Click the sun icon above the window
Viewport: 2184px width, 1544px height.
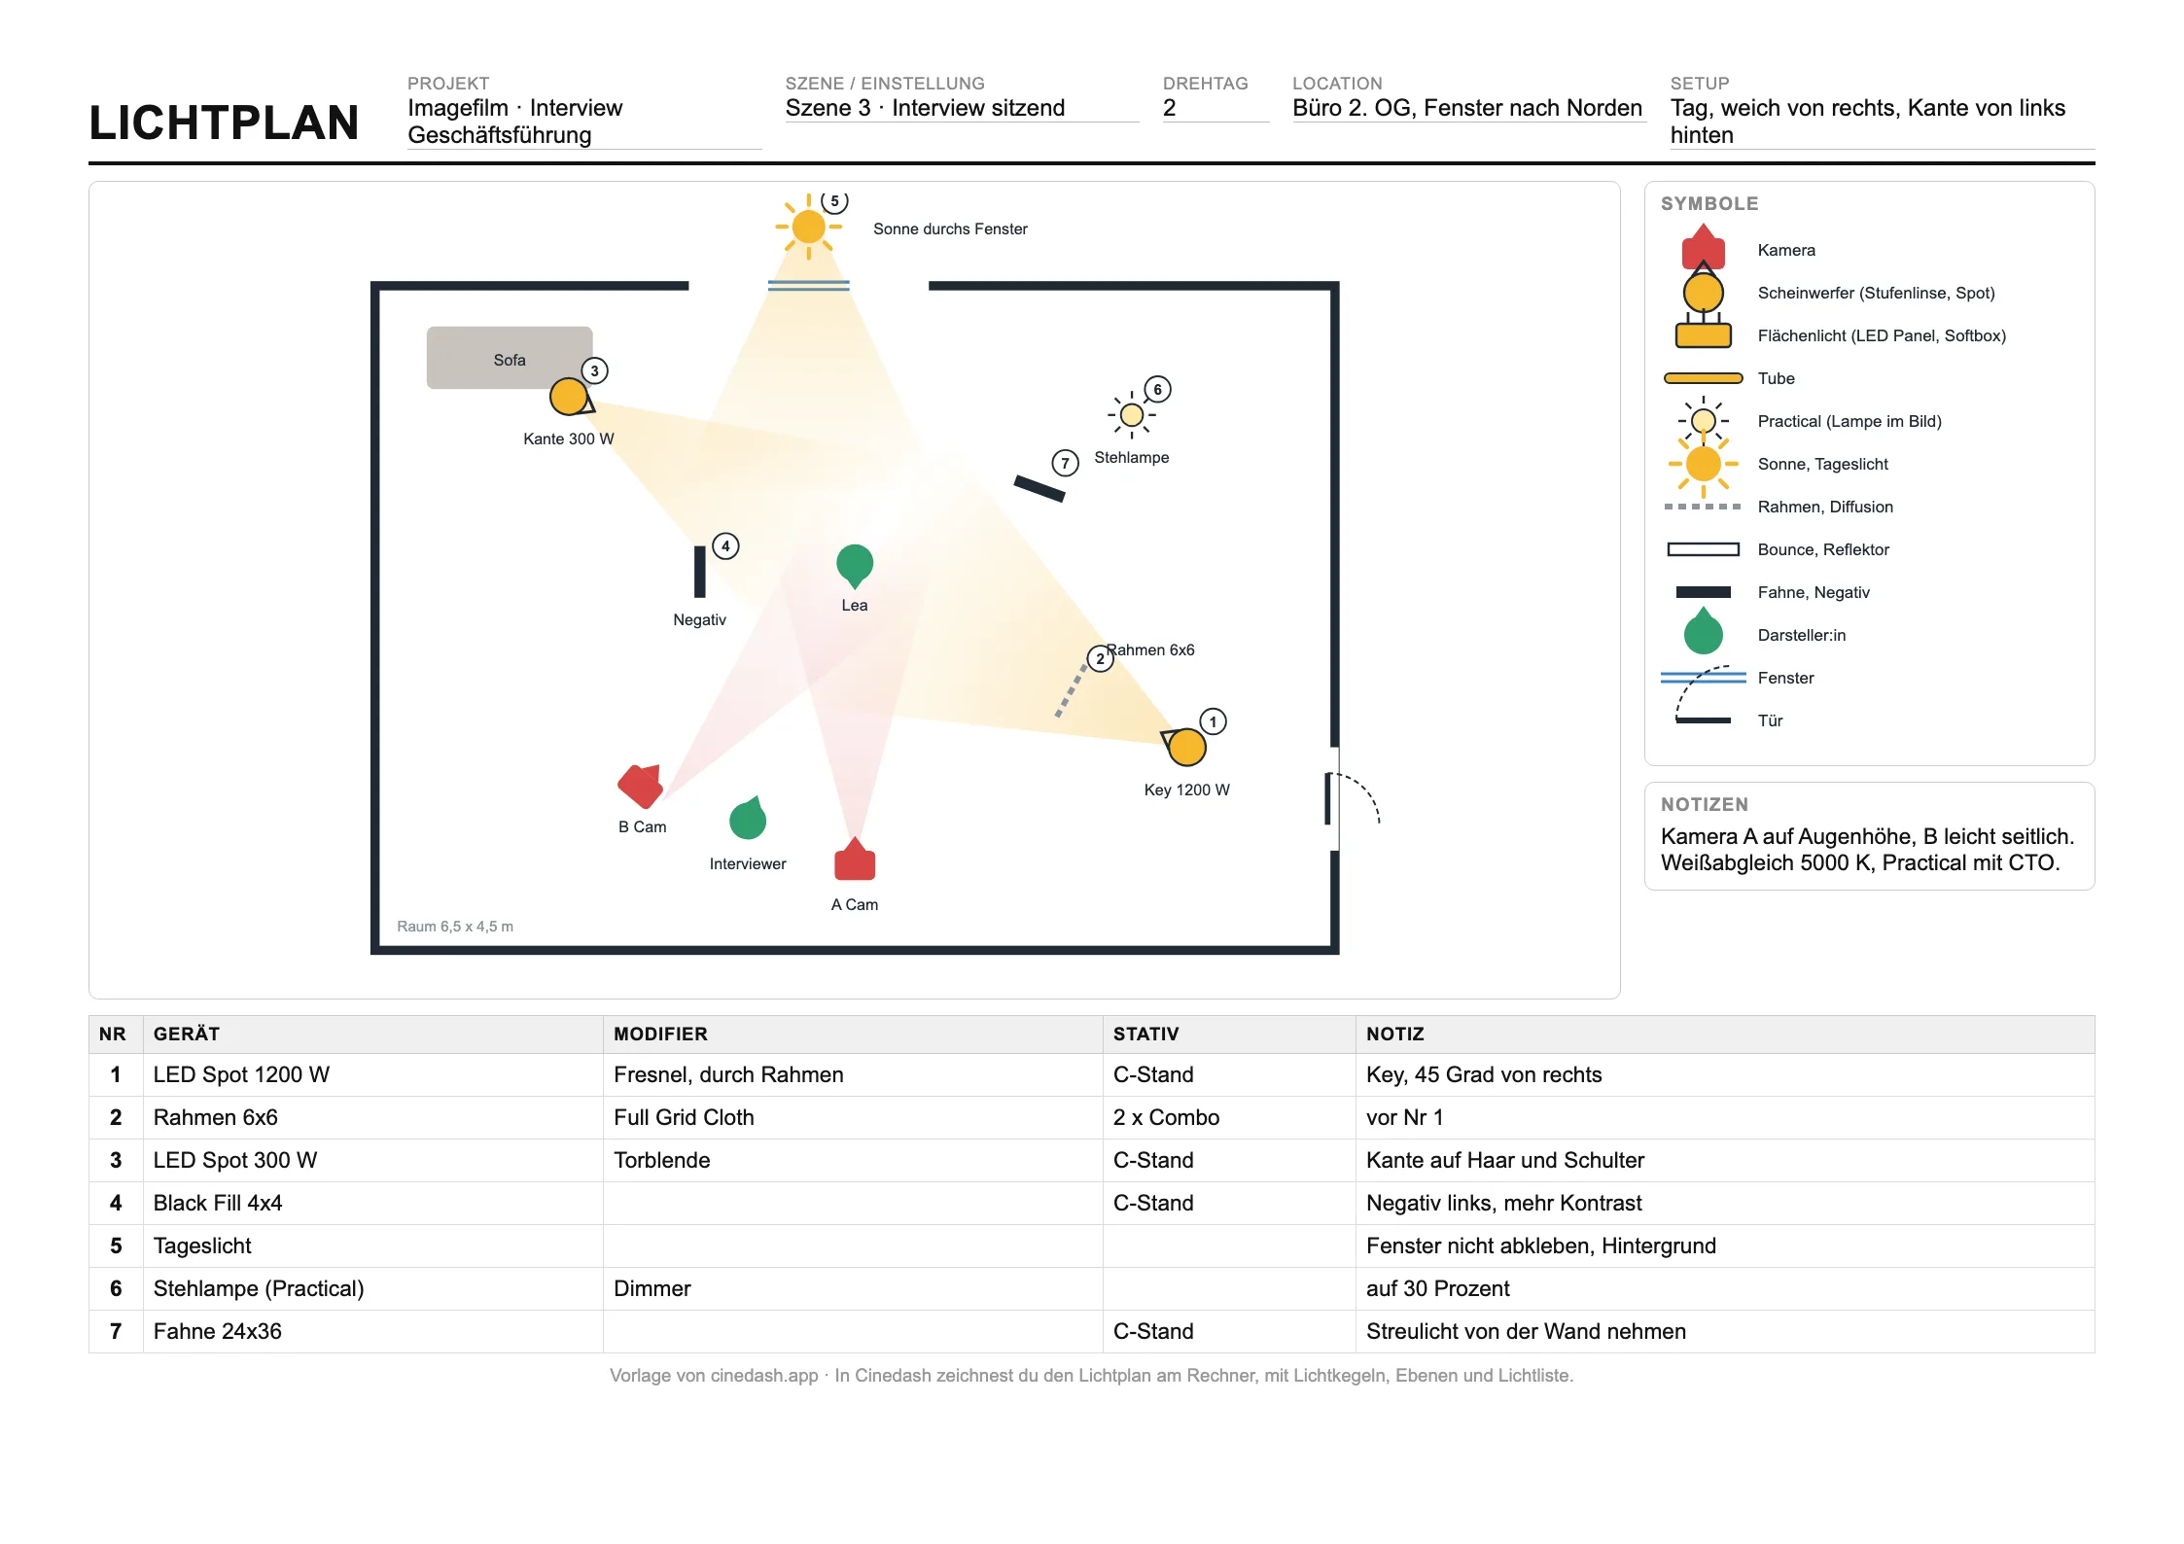pyautogui.click(x=808, y=228)
